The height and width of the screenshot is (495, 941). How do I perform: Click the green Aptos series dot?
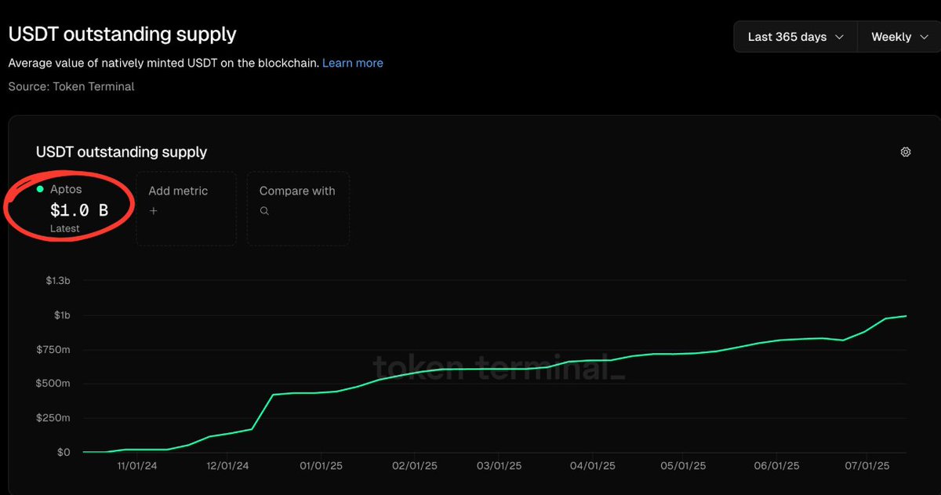click(x=40, y=190)
